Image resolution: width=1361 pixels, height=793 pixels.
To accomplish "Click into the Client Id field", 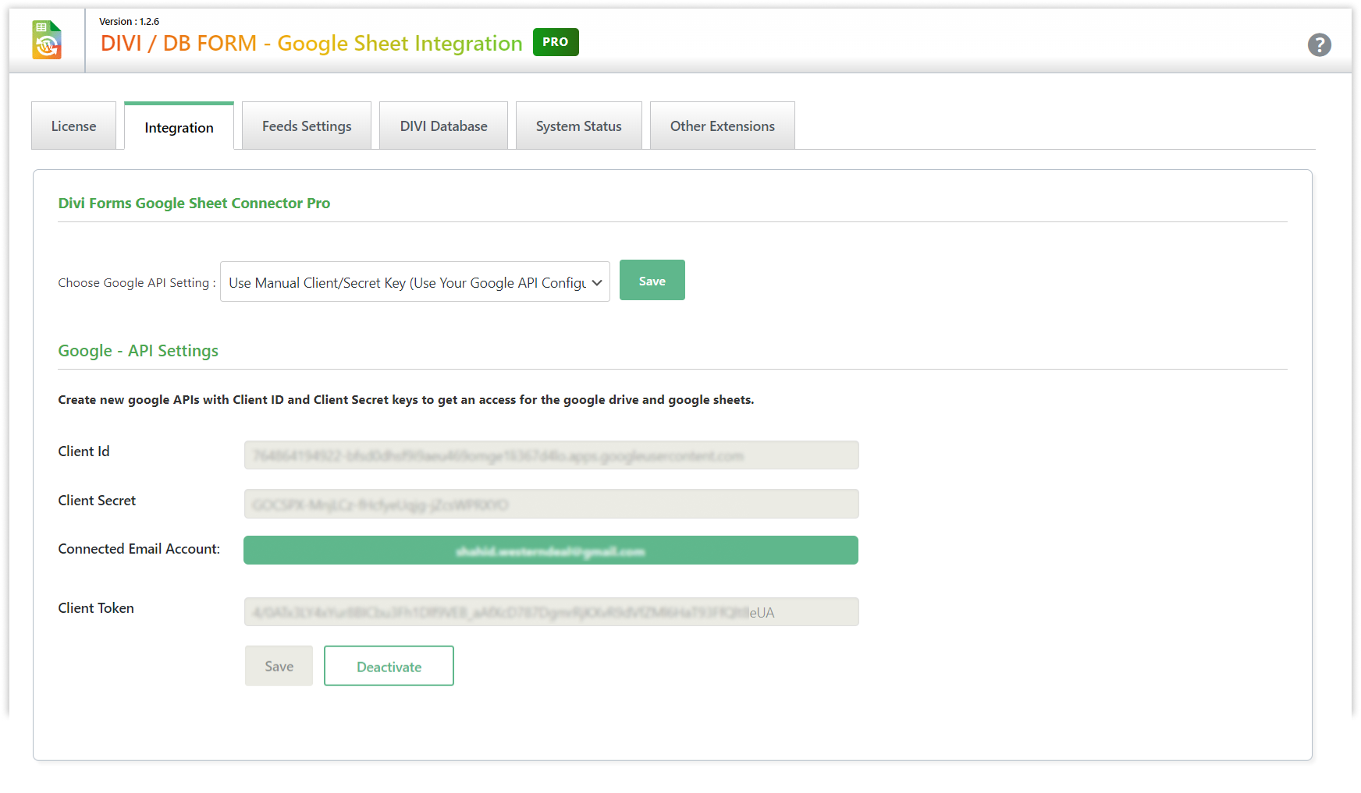I will tap(551, 455).
